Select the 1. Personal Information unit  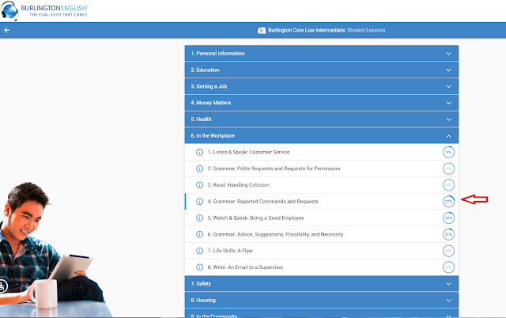(x=322, y=53)
